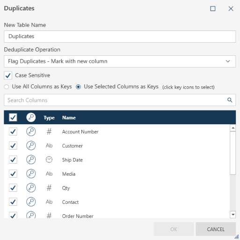Open the Deduplicate Operation dropdown

point(120,61)
